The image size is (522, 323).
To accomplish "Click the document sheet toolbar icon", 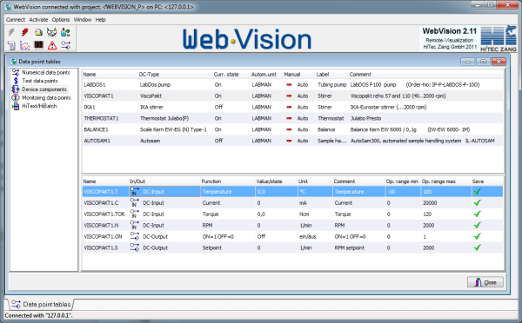I will coord(11,45).
